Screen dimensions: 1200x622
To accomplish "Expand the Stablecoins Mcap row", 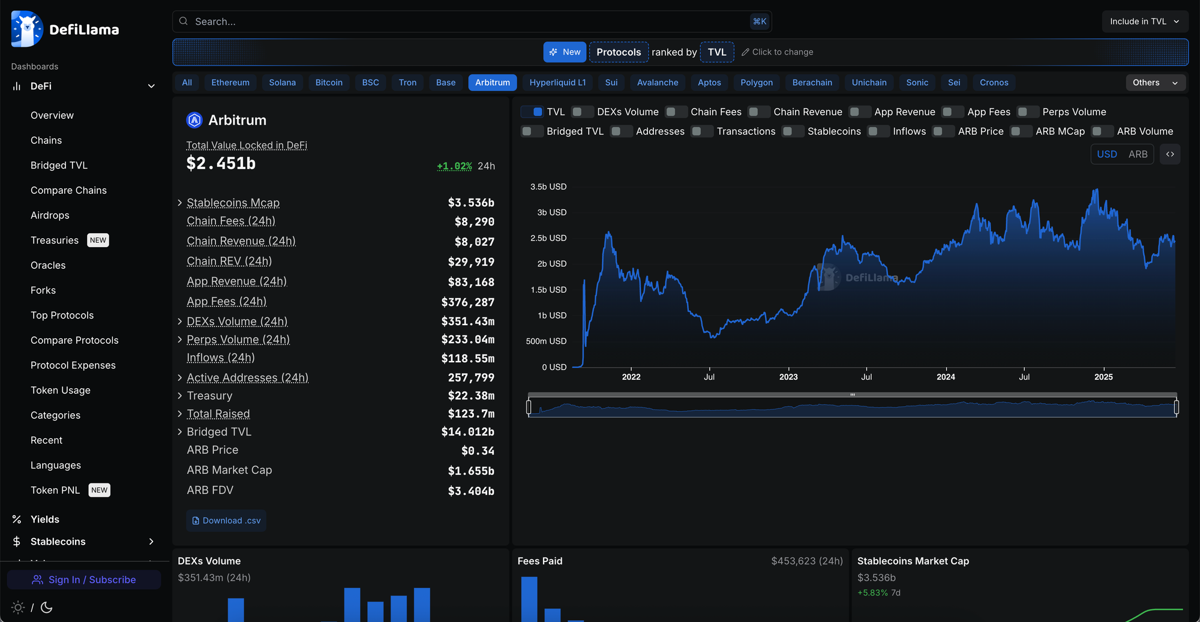I will (x=179, y=203).
